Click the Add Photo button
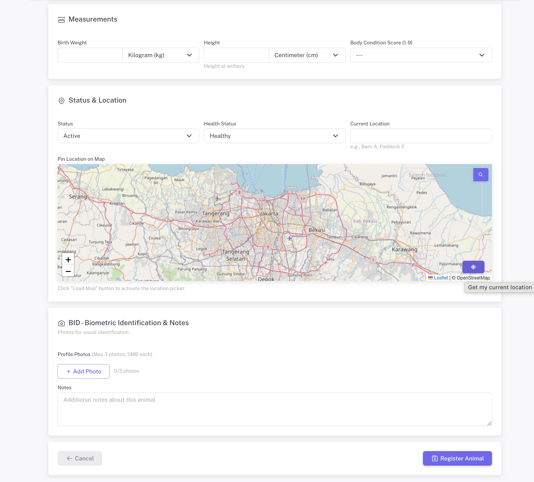The width and height of the screenshot is (534, 482). [83, 371]
